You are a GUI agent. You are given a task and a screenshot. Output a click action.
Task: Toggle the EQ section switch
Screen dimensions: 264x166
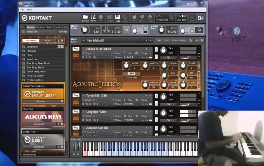point(199,66)
